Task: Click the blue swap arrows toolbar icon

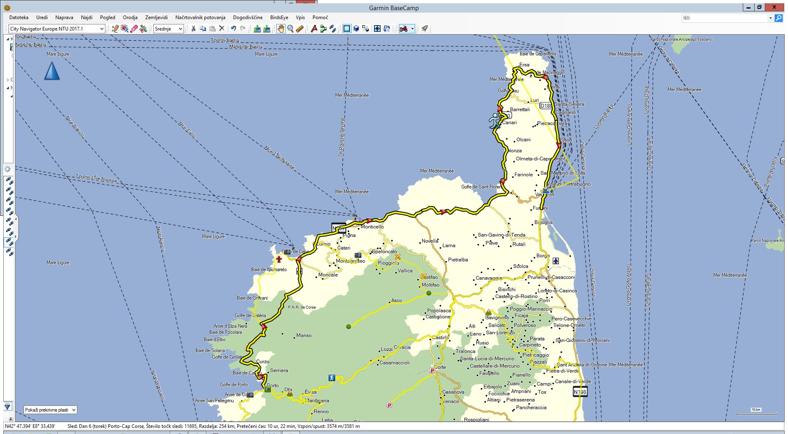Action: 387,28
